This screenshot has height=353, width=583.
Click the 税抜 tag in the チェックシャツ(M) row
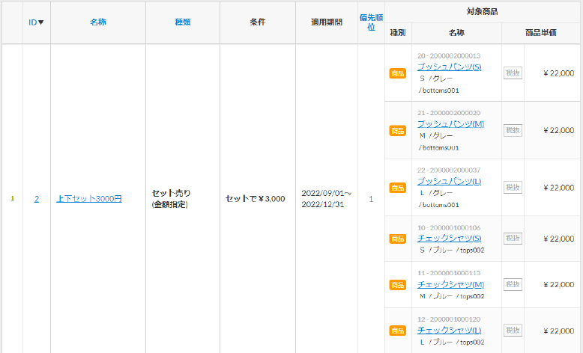(513, 285)
